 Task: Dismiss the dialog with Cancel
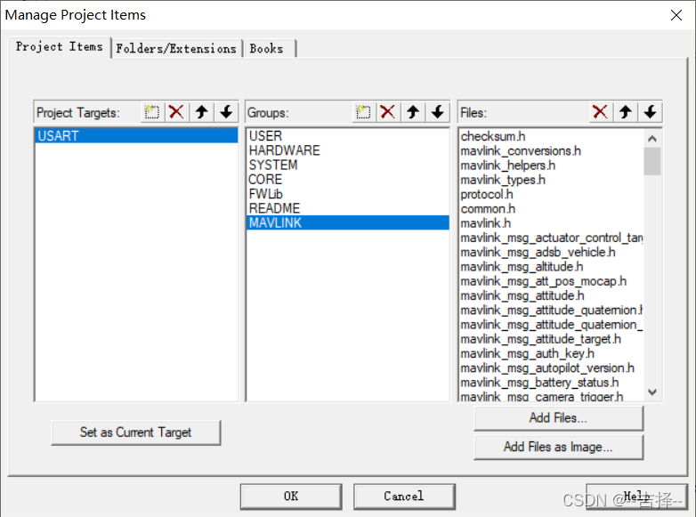coord(404,497)
